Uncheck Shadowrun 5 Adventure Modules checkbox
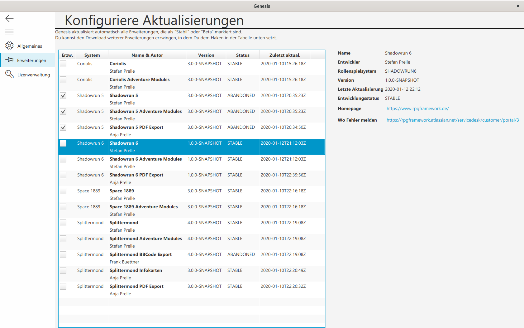Image resolution: width=524 pixels, height=328 pixels. (63, 111)
